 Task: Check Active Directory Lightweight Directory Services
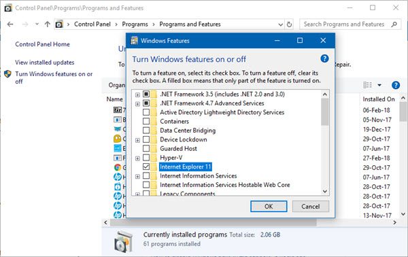[146, 112]
